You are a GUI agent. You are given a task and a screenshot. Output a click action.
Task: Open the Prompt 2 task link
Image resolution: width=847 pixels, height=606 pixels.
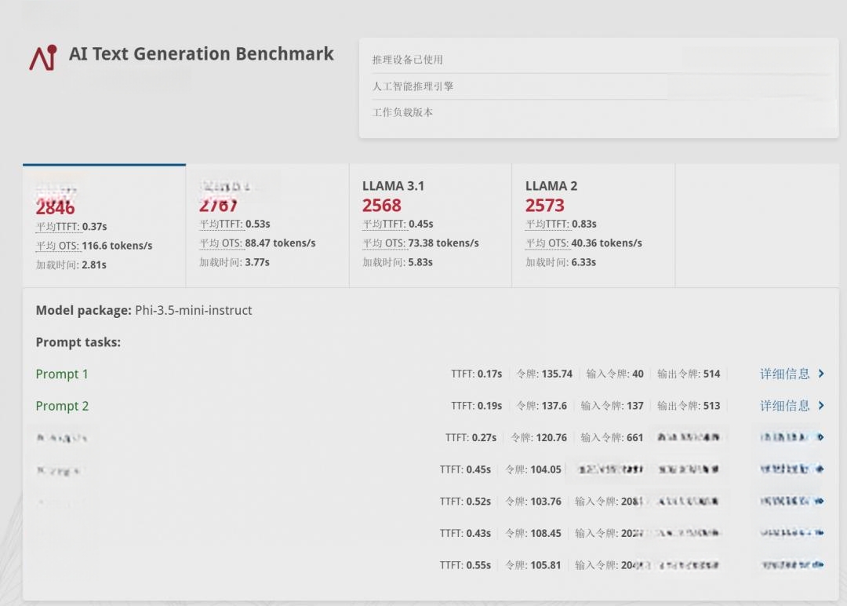click(62, 406)
